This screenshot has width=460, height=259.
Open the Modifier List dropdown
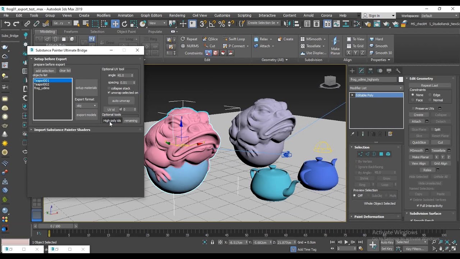(x=376, y=88)
